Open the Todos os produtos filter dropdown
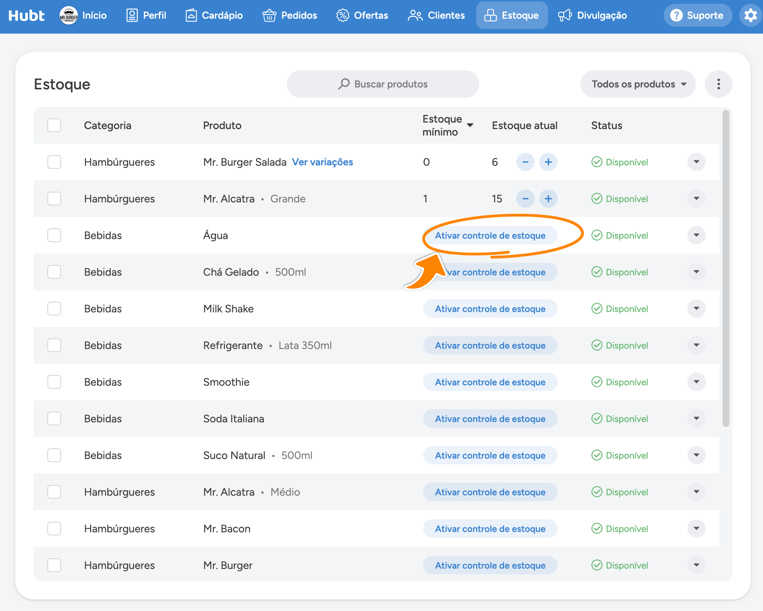This screenshot has height=611, width=763. tap(638, 84)
